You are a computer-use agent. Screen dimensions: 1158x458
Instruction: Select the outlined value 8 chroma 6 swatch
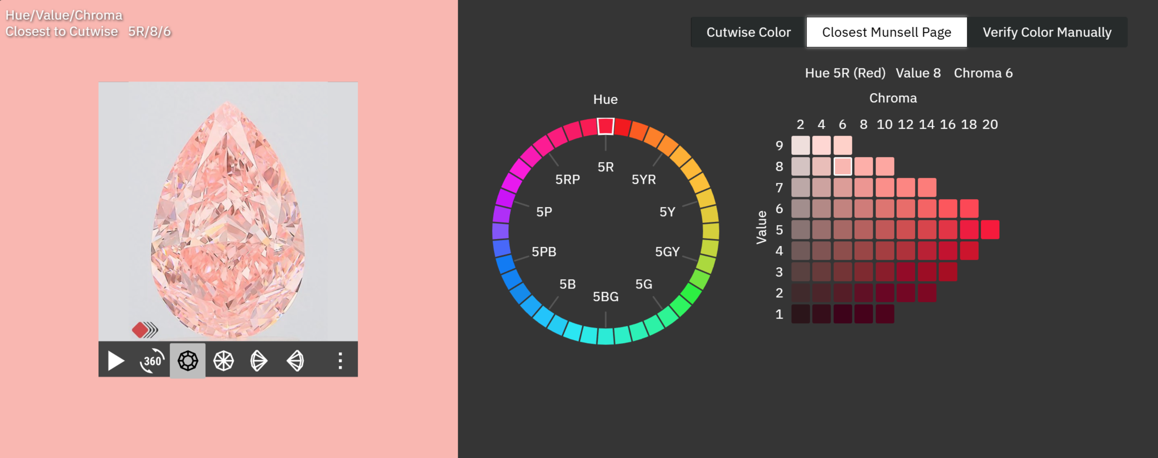[x=842, y=166]
